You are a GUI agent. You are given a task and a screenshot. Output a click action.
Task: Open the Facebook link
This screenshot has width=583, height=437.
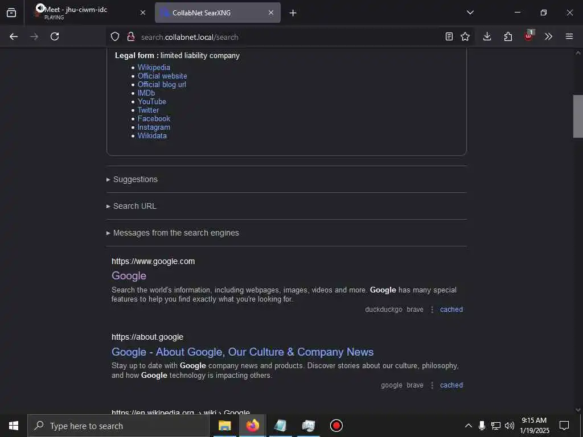pos(154,118)
